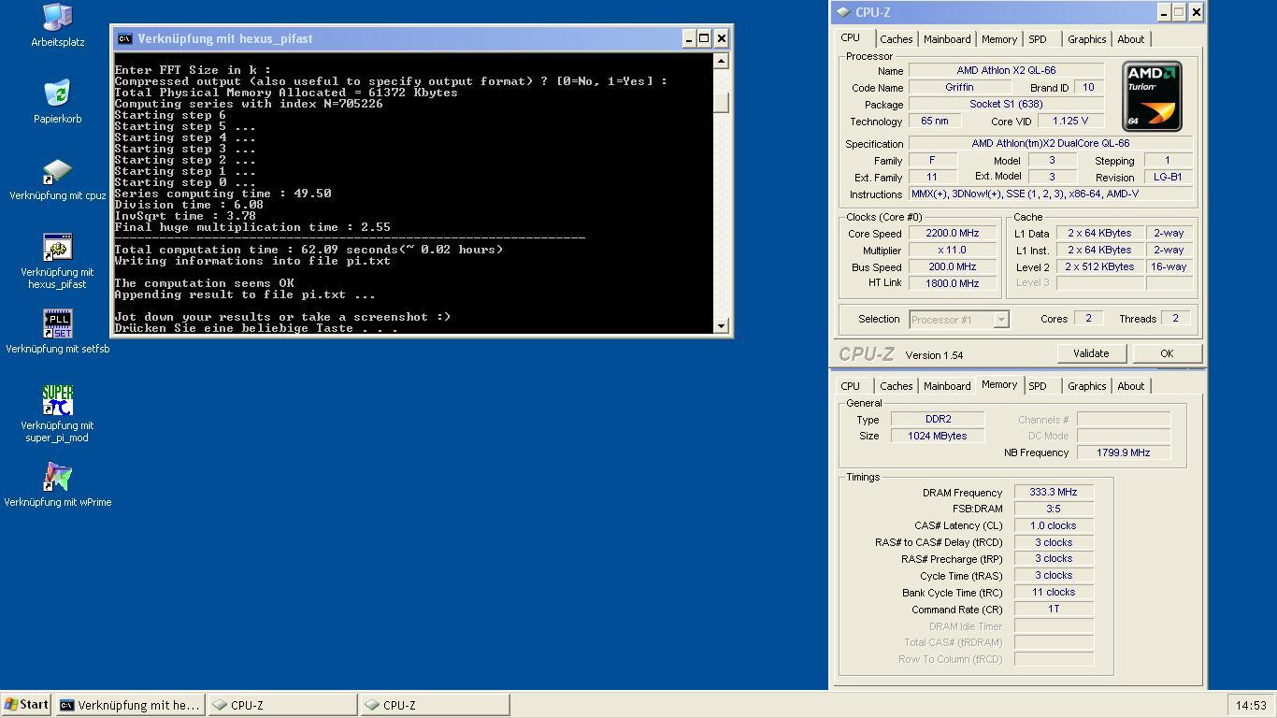The image size is (1277, 718).
Task: Minimize the CPU-Z window
Action: tap(1164, 12)
